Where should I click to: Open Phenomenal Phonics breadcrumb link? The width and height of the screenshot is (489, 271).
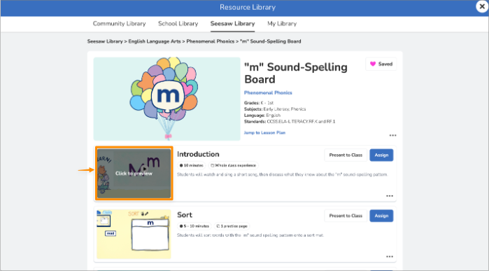pyautogui.click(x=210, y=41)
